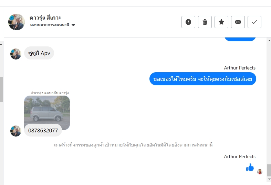The width and height of the screenshot is (271, 185).
Task: Click the ซูซูกิ Apv message bubble
Action: (39, 53)
